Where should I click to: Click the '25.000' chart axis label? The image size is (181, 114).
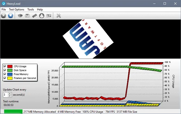[55, 71]
